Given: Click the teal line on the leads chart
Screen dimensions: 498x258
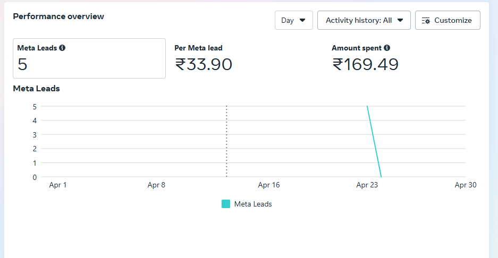Looking at the screenshot, I should click(x=374, y=141).
